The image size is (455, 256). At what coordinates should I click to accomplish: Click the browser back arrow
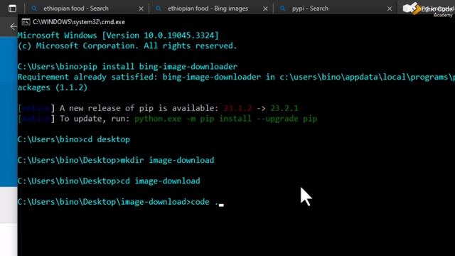click(14, 26)
